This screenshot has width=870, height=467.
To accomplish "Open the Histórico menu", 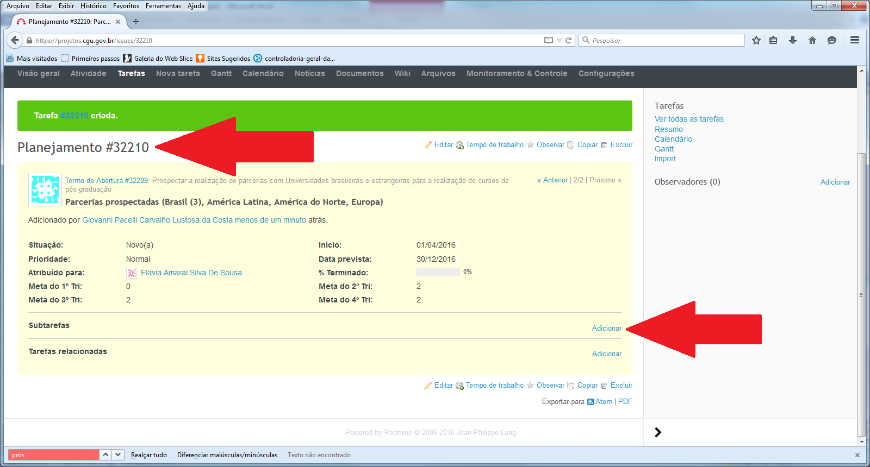I will point(93,6).
